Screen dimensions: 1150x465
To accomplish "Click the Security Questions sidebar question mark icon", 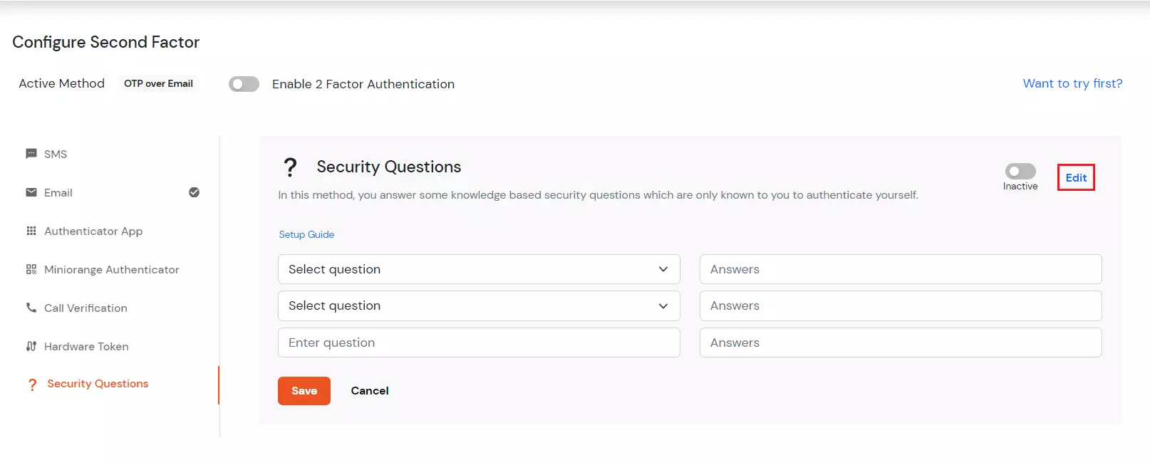I will tap(32, 385).
